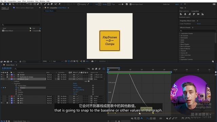Viewport: 217px width, 122px height.
Task: Hide the Keyframes & Comps layer eye
Action: click(x=2, y=77)
